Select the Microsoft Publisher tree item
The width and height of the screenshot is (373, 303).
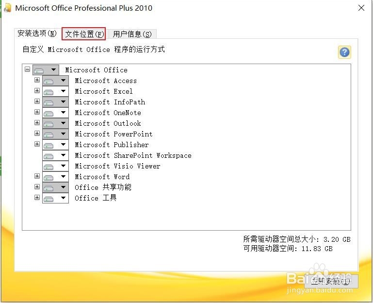112,145
